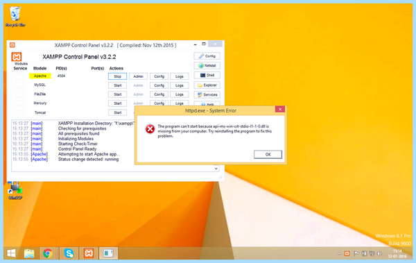This screenshot has width=416, height=263.
Task: Open MySQL Config options
Action: pyautogui.click(x=159, y=85)
